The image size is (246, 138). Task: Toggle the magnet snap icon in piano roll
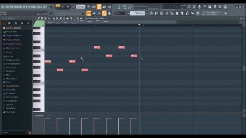click(42, 18)
